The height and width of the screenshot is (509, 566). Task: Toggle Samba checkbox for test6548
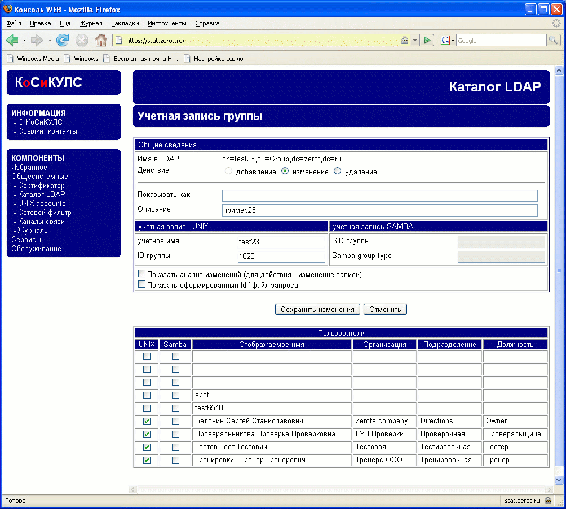pyautogui.click(x=175, y=408)
